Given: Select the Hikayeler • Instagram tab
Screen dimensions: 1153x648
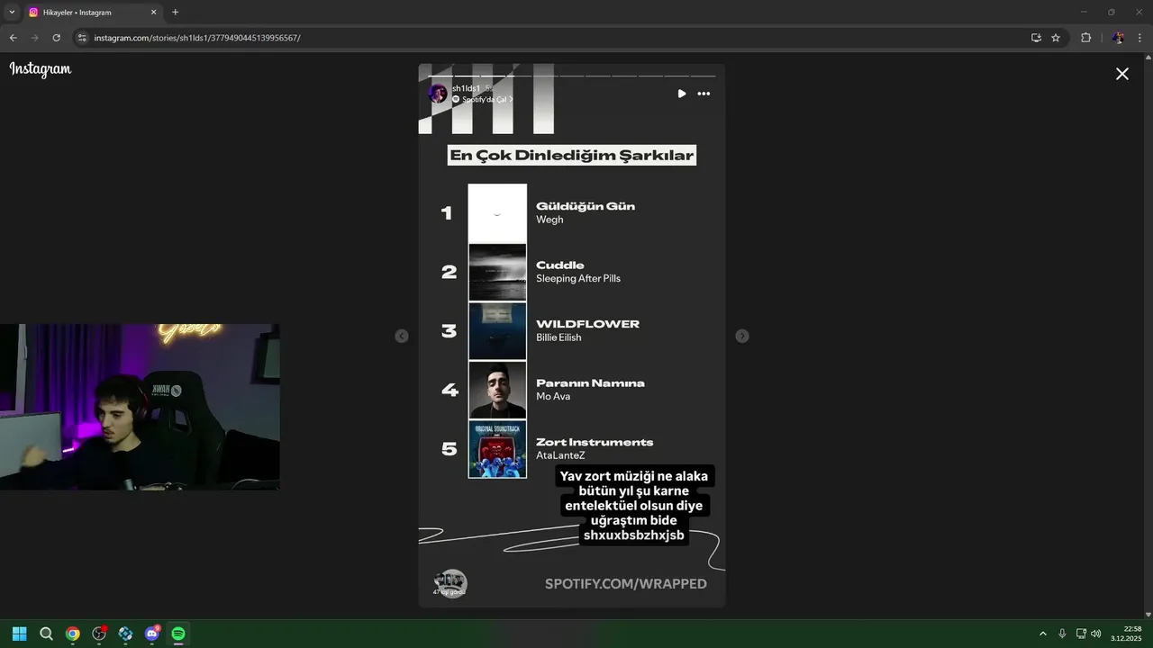Looking at the screenshot, I should (93, 13).
